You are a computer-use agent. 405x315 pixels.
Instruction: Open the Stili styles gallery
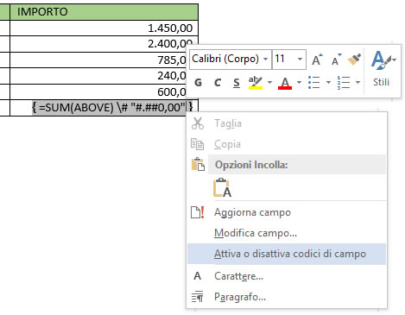tap(382, 69)
